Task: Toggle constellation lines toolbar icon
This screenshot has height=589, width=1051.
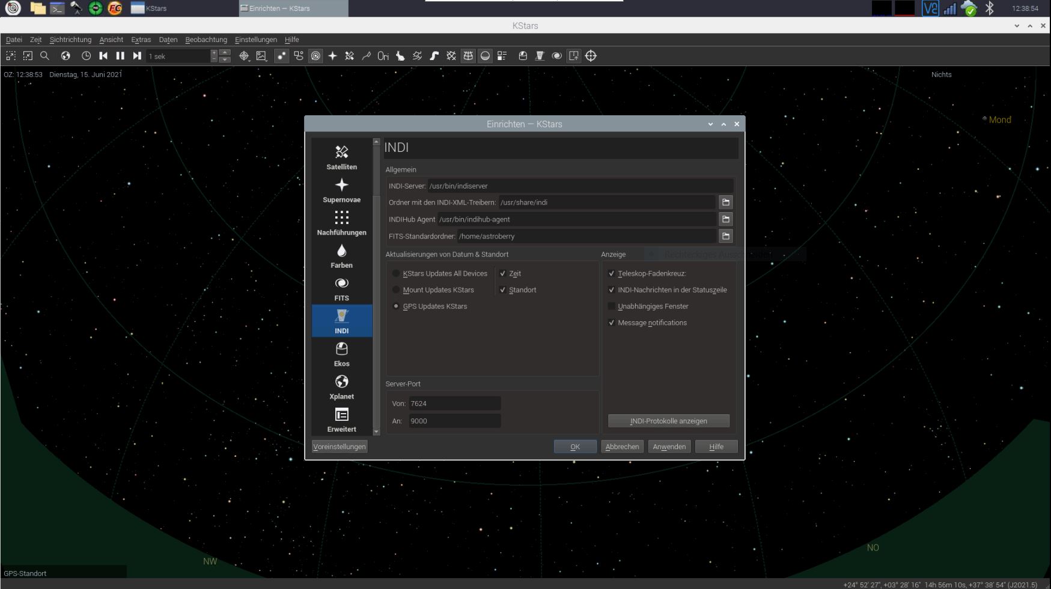Action: [366, 56]
